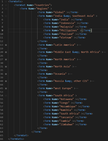This screenshot has height=141, width=108.
Task: Click line number 9 in the gutter
Action: click(2, 31)
